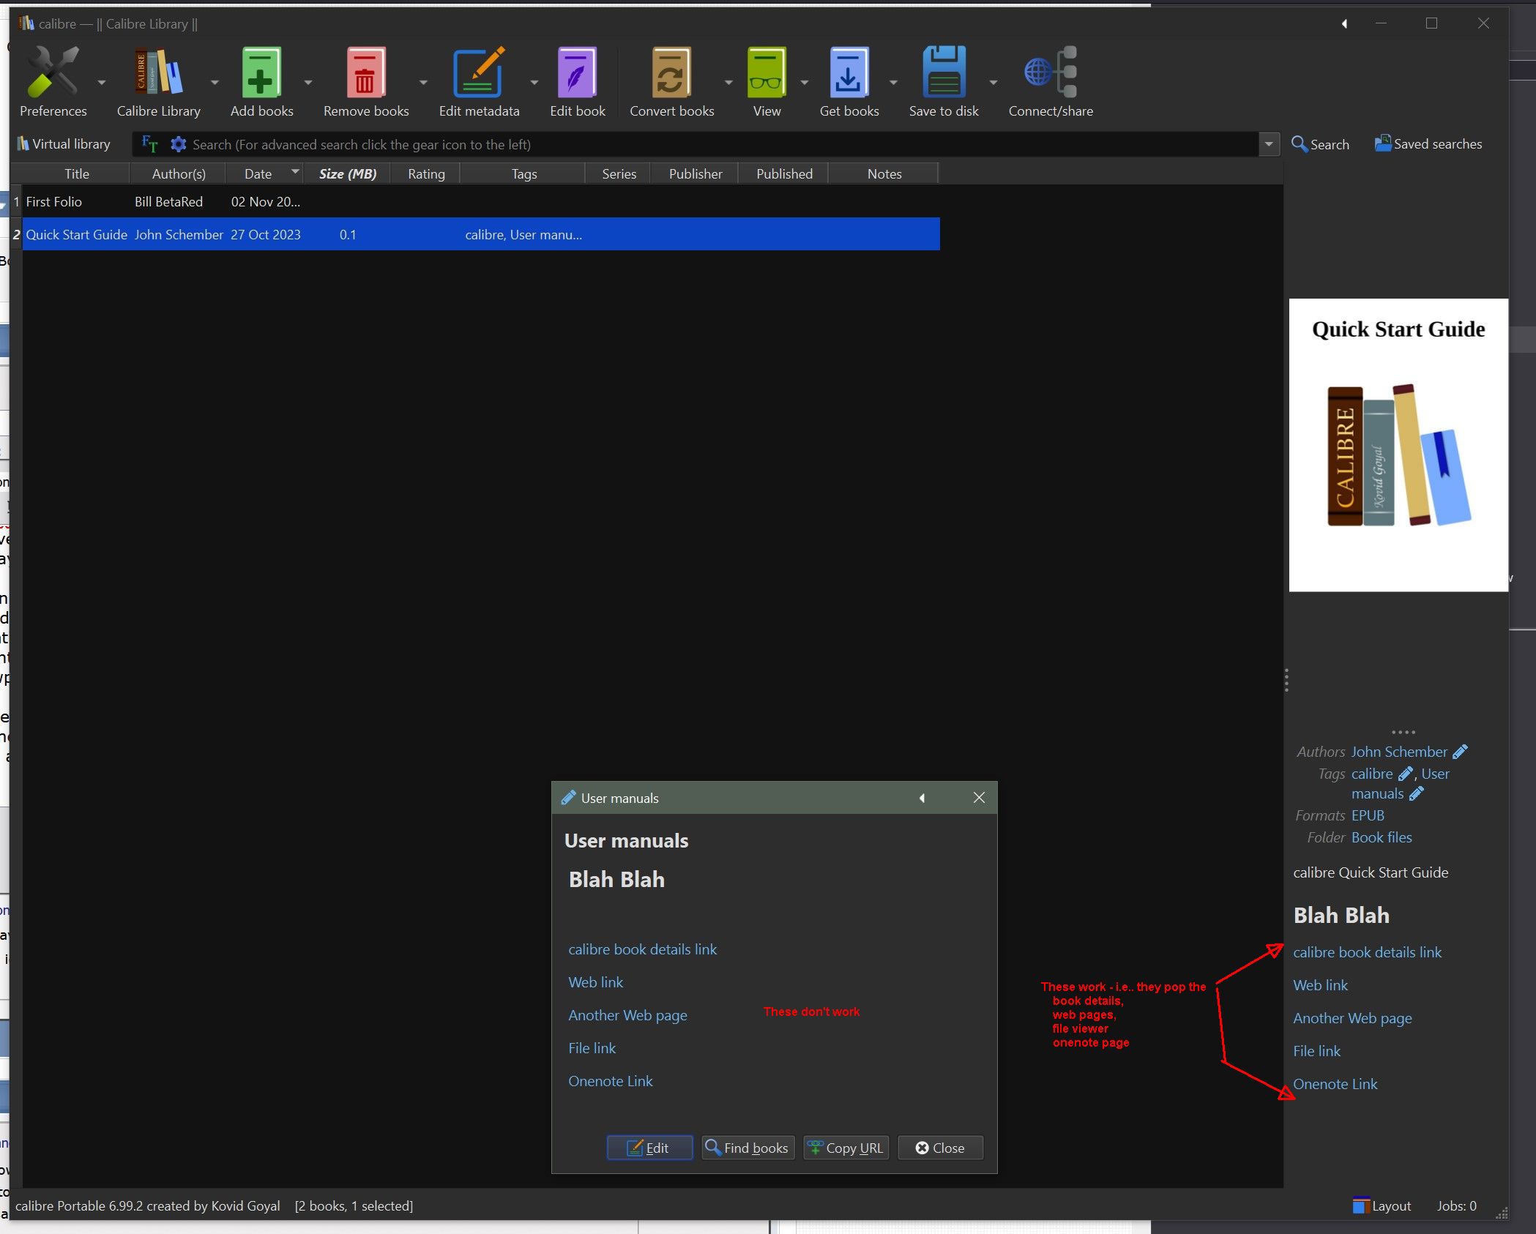The width and height of the screenshot is (1536, 1234).
Task: Click the advanced search gear icon
Action: tap(178, 144)
